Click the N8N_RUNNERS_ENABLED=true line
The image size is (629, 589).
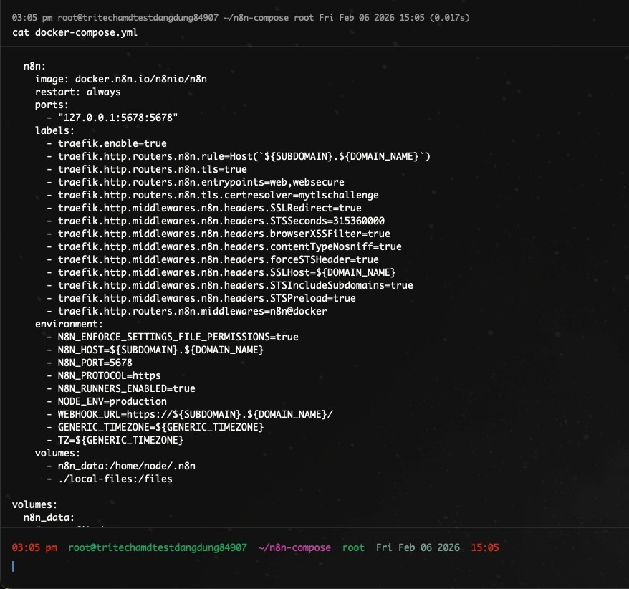coord(126,388)
